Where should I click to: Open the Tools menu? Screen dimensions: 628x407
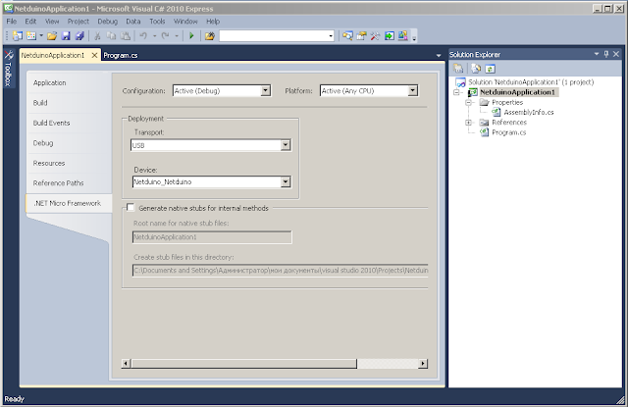point(157,22)
